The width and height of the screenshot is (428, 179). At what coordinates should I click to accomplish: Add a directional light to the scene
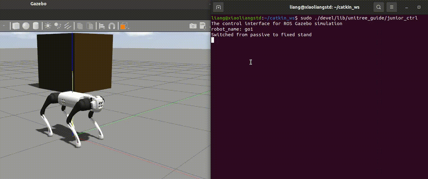click(68, 26)
